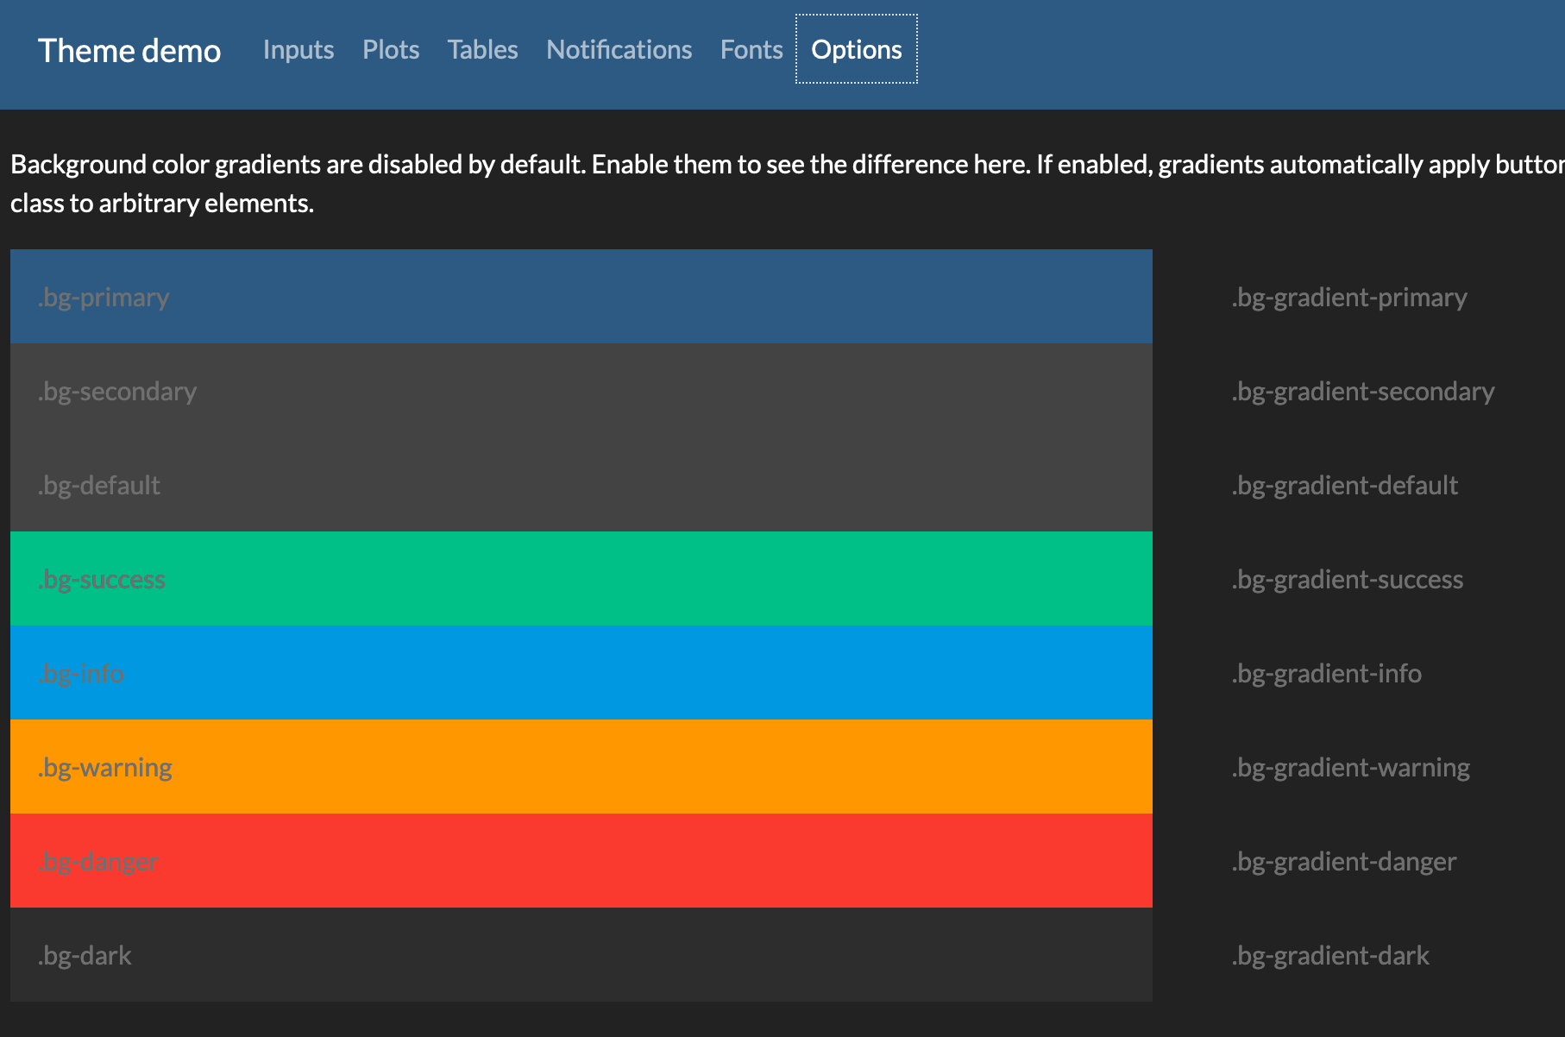The width and height of the screenshot is (1565, 1037).
Task: Click the background color gradients description paragraph
Action: [788, 184]
